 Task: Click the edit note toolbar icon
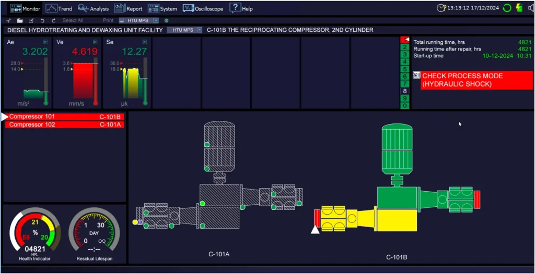[x=31, y=20]
